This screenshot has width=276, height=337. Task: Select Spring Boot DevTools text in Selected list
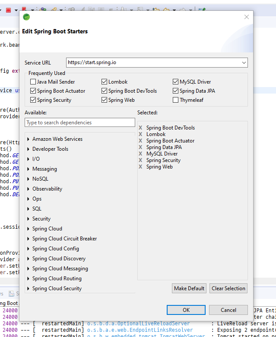(171, 128)
